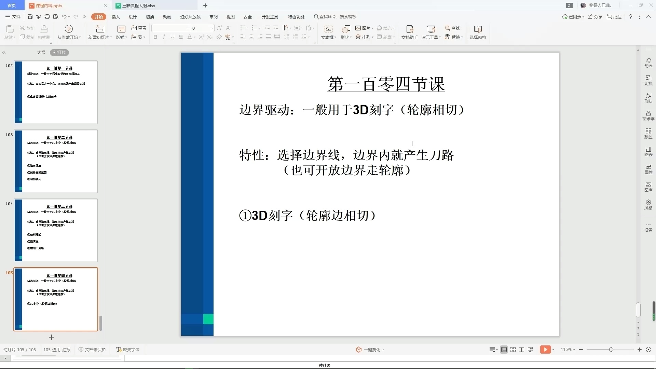This screenshot has height=369, width=656.
Task: Switch to the 插入 ribbon tab
Action: (115, 17)
